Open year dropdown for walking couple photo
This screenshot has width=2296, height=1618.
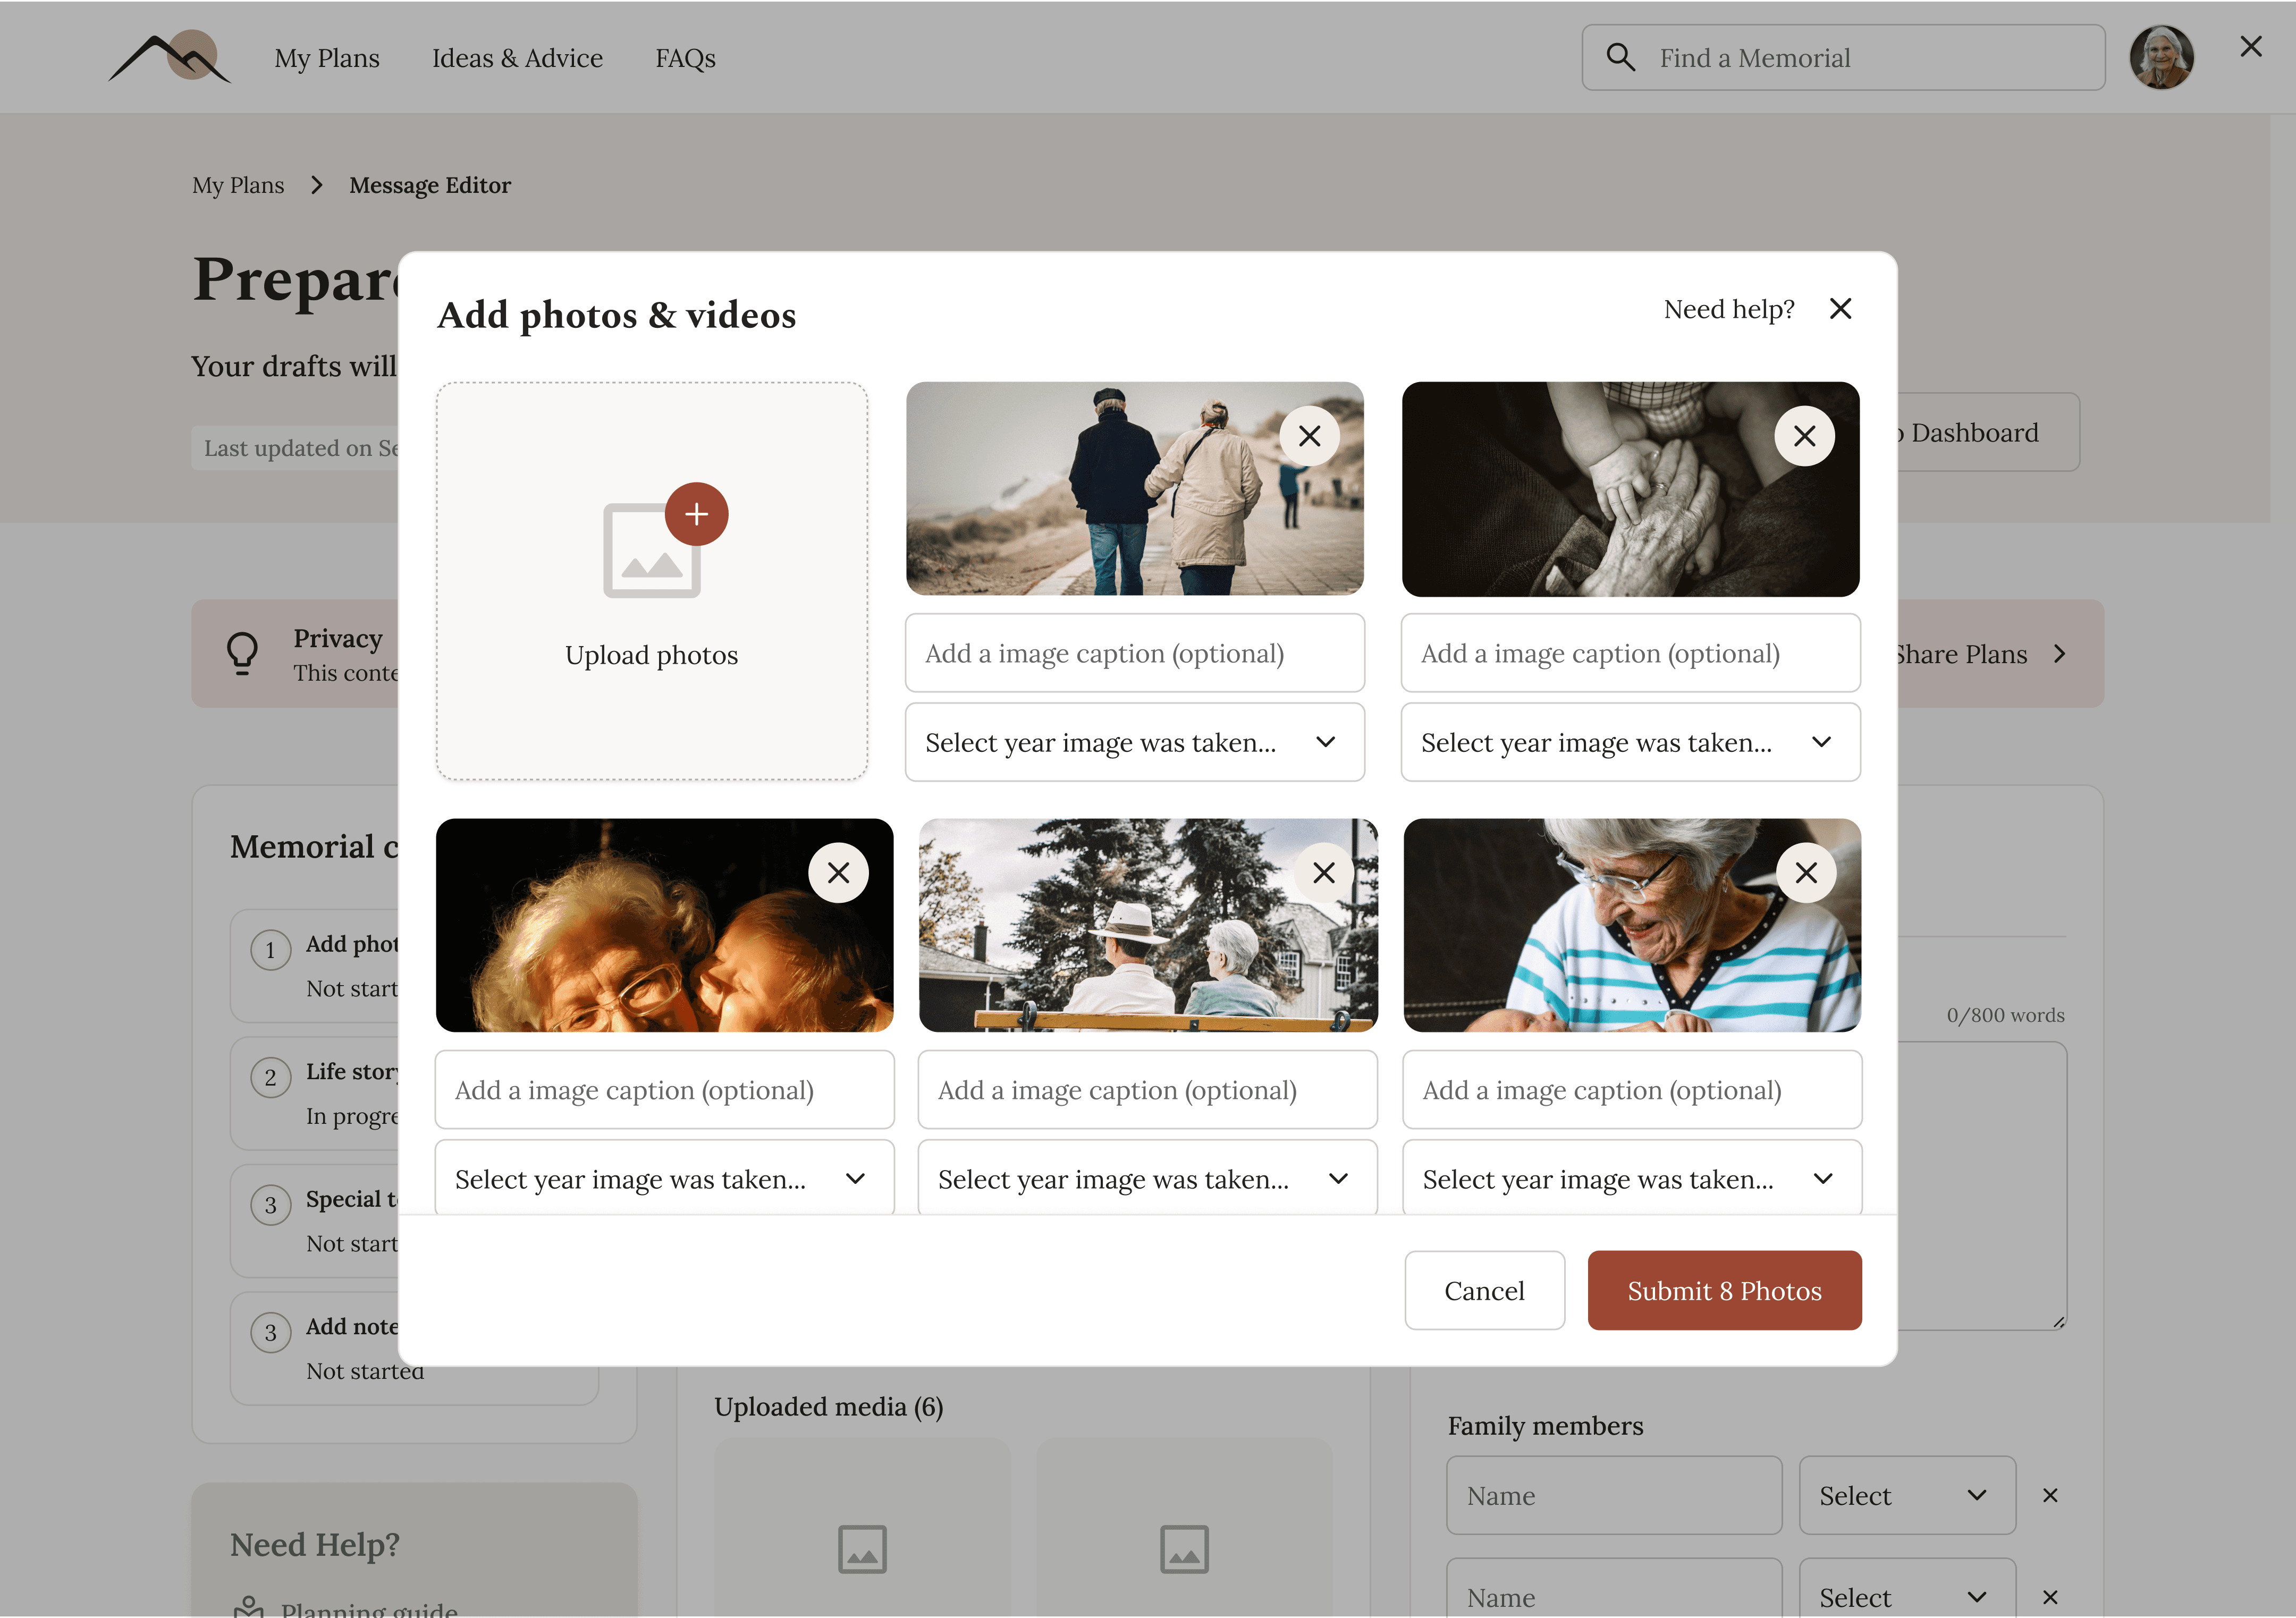click(1134, 742)
